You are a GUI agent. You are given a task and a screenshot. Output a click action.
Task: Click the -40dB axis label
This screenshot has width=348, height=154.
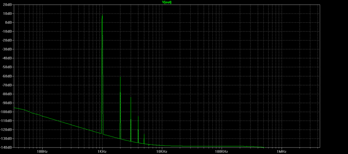pyautogui.click(x=7, y=58)
